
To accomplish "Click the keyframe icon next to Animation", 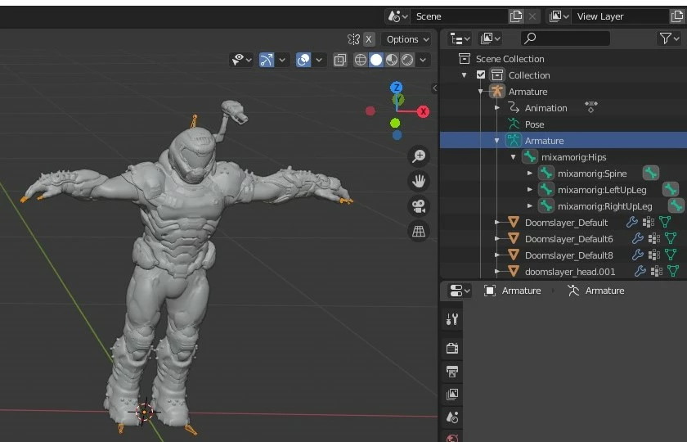I will pyautogui.click(x=591, y=106).
